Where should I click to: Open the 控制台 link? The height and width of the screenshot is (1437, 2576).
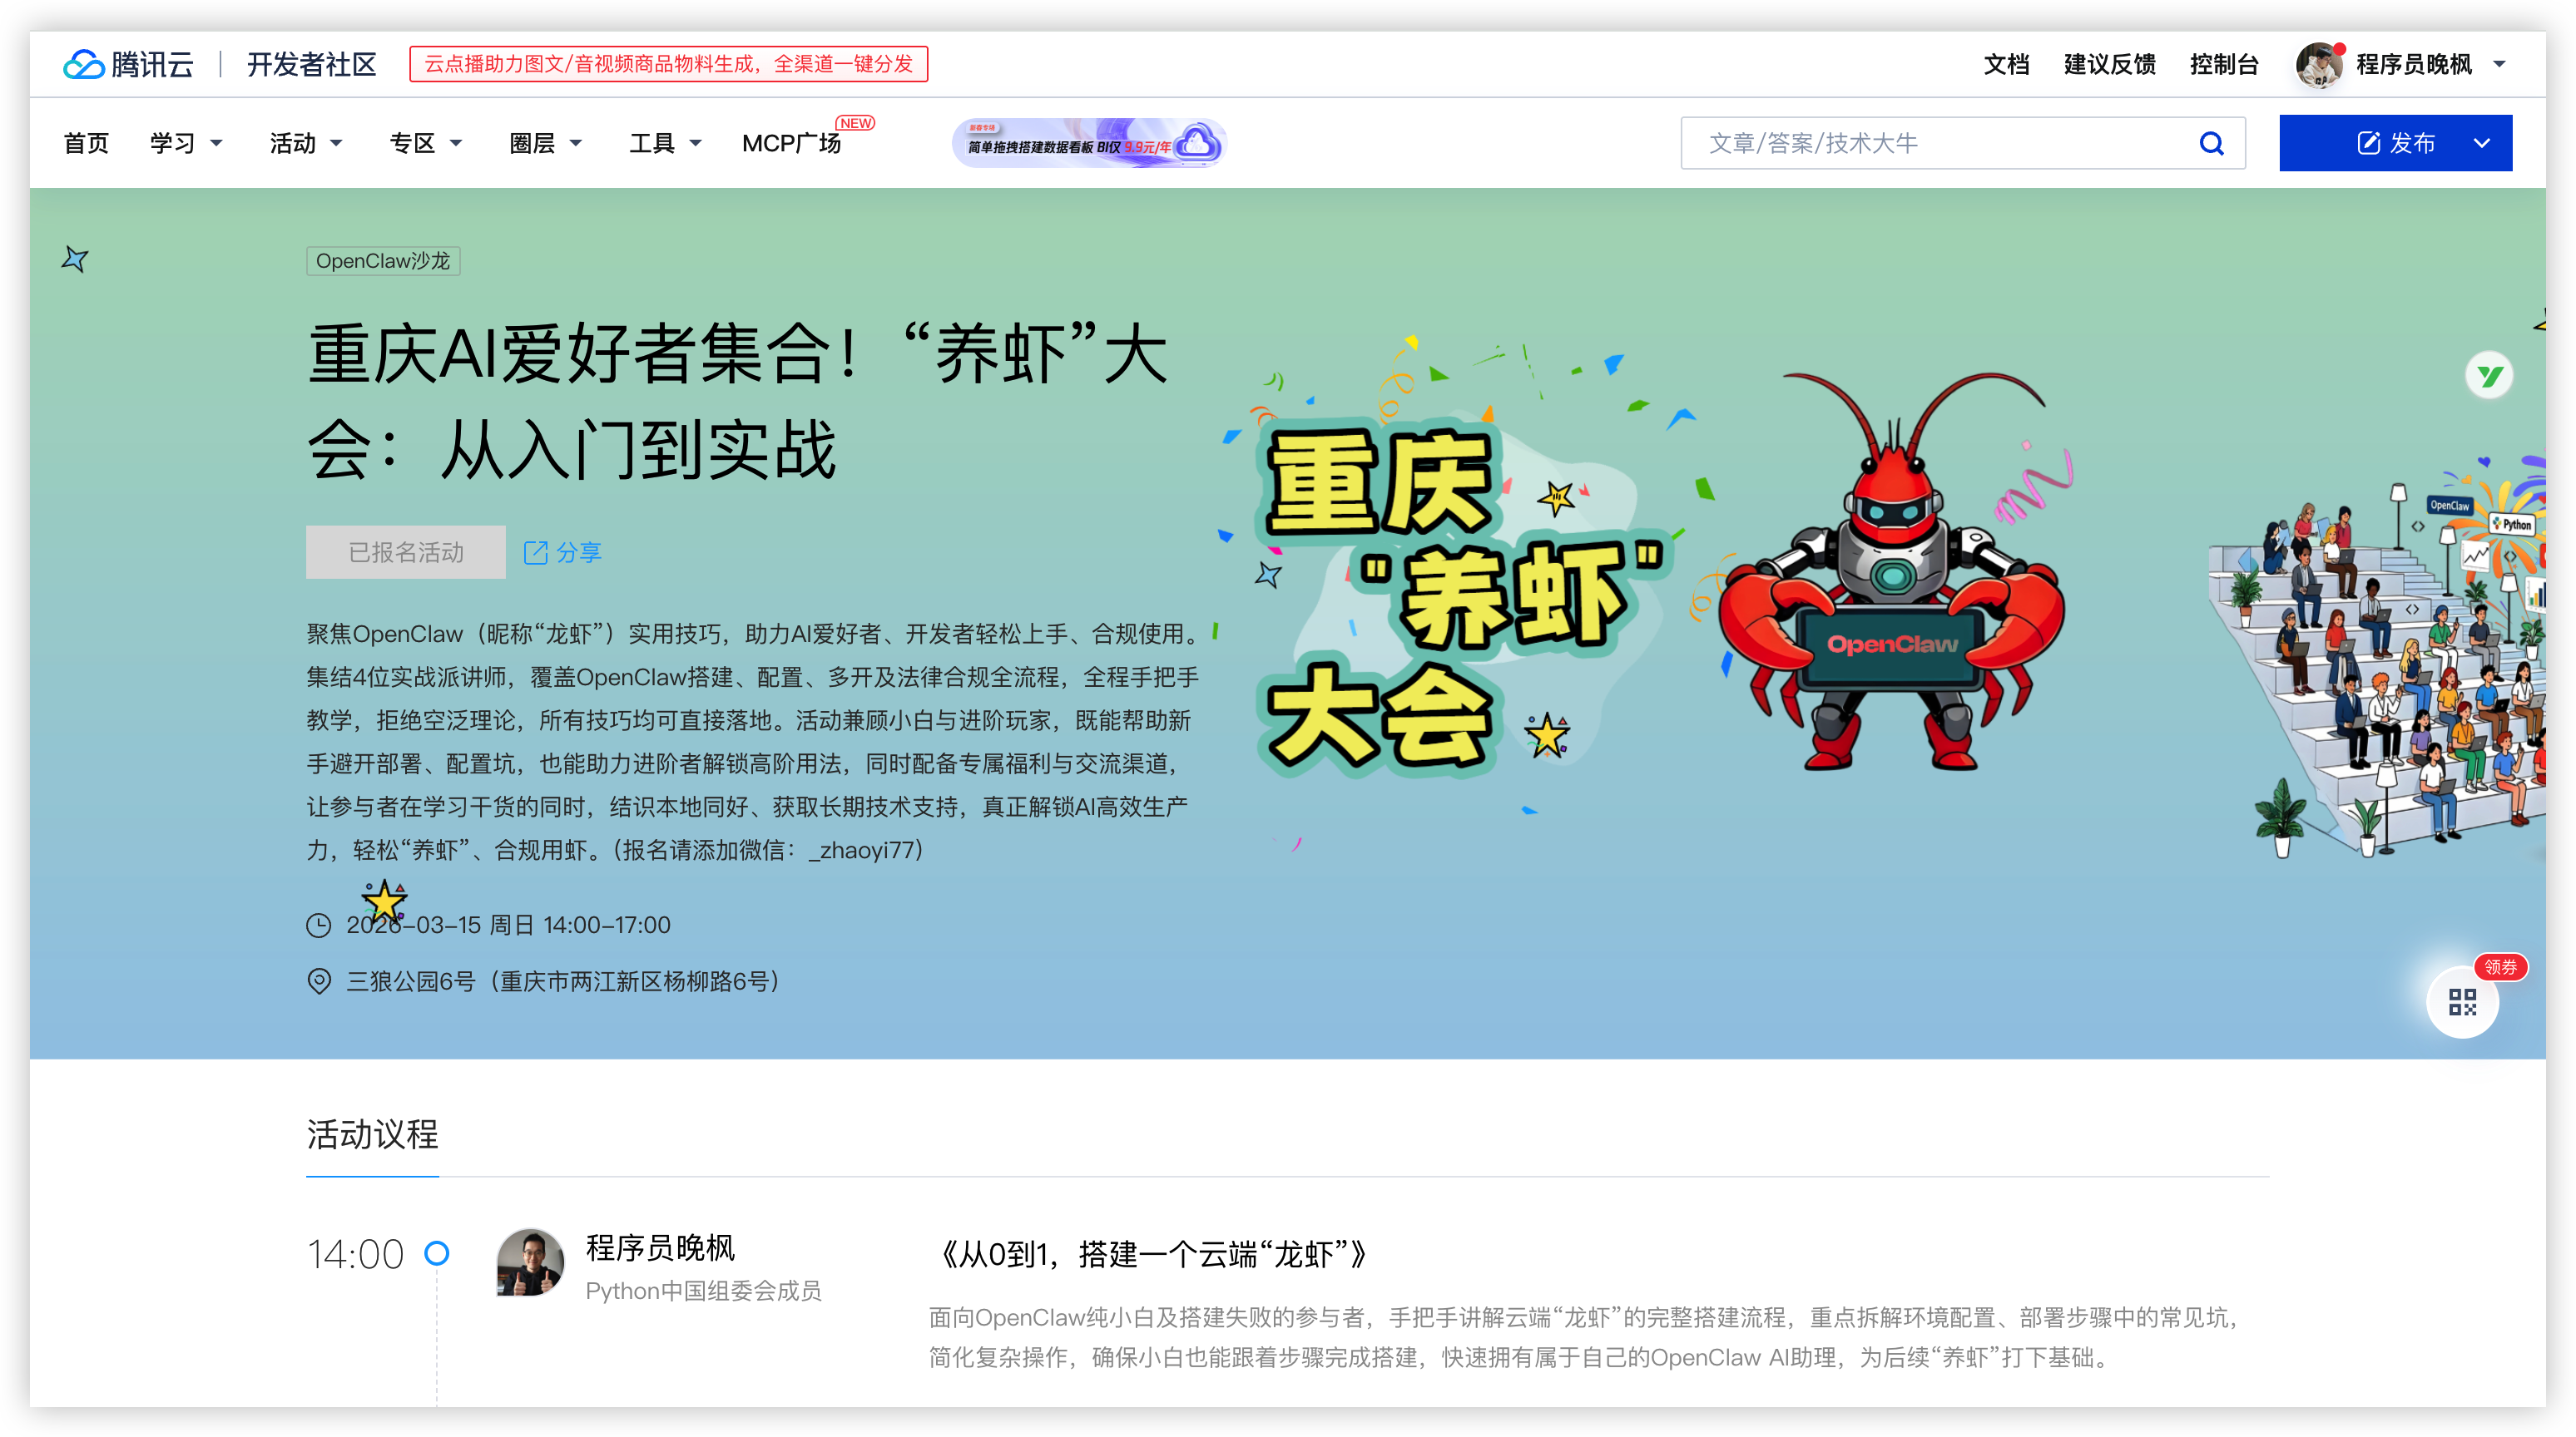pyautogui.click(x=2223, y=65)
